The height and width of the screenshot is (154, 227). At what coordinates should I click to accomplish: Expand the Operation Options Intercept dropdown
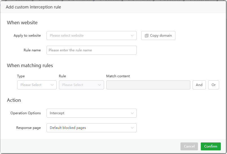[x=87, y=113]
